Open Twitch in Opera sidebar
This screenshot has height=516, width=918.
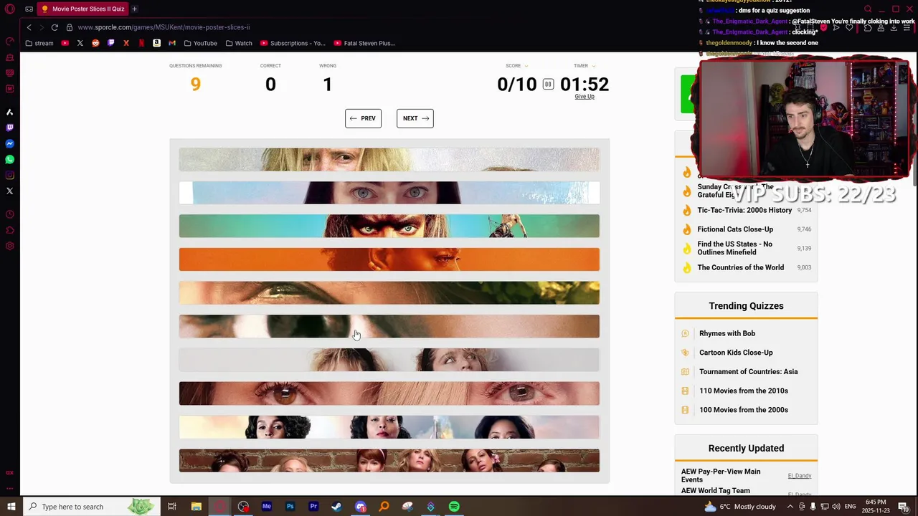(x=10, y=128)
